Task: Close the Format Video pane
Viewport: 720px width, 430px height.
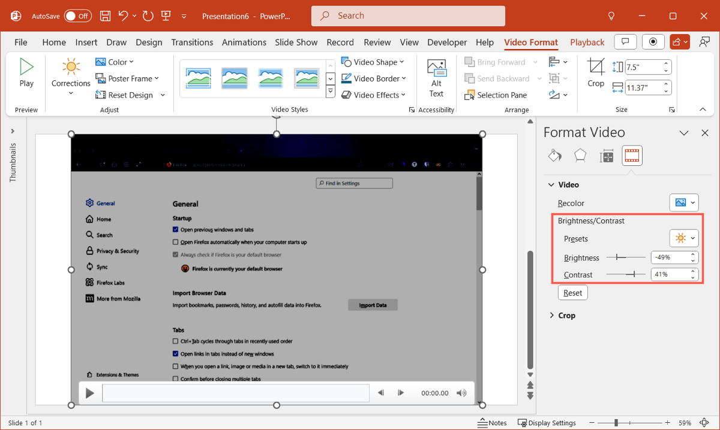Action: (705, 133)
